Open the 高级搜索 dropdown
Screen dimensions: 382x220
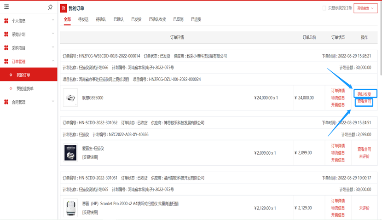click(x=365, y=8)
